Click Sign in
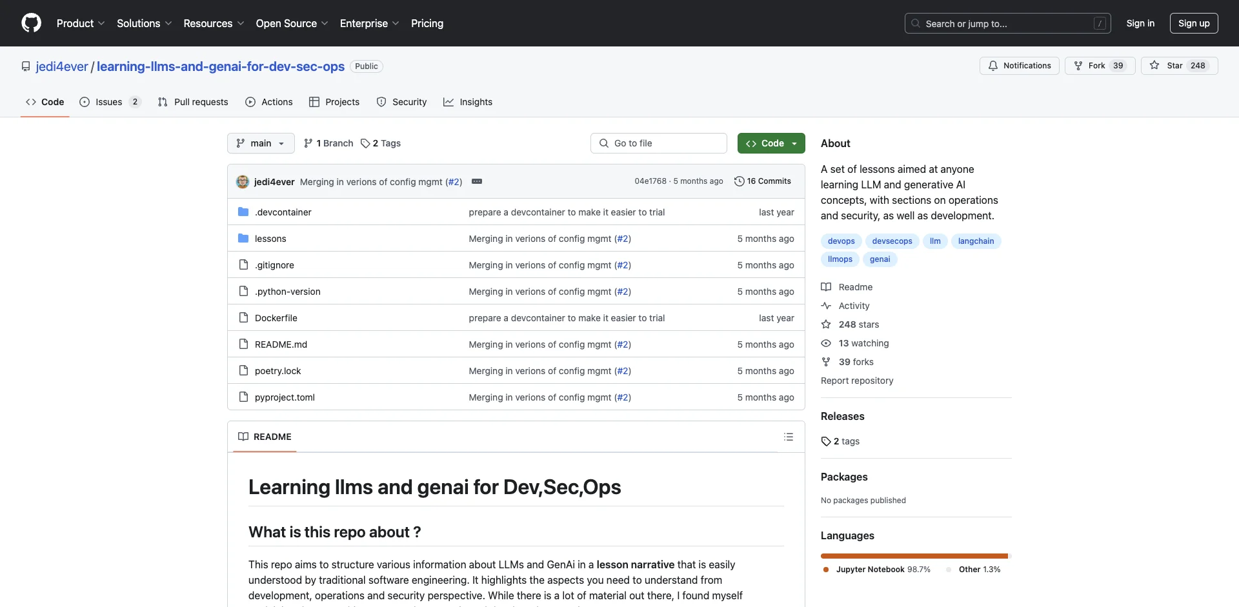 point(1140,23)
